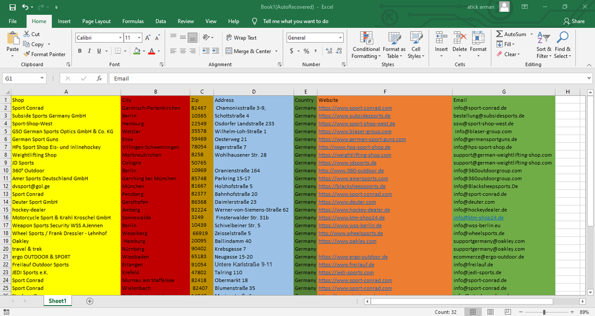Screen dimensions: 595x316
Task: Expand the formula bar chevron
Action: [589, 78]
